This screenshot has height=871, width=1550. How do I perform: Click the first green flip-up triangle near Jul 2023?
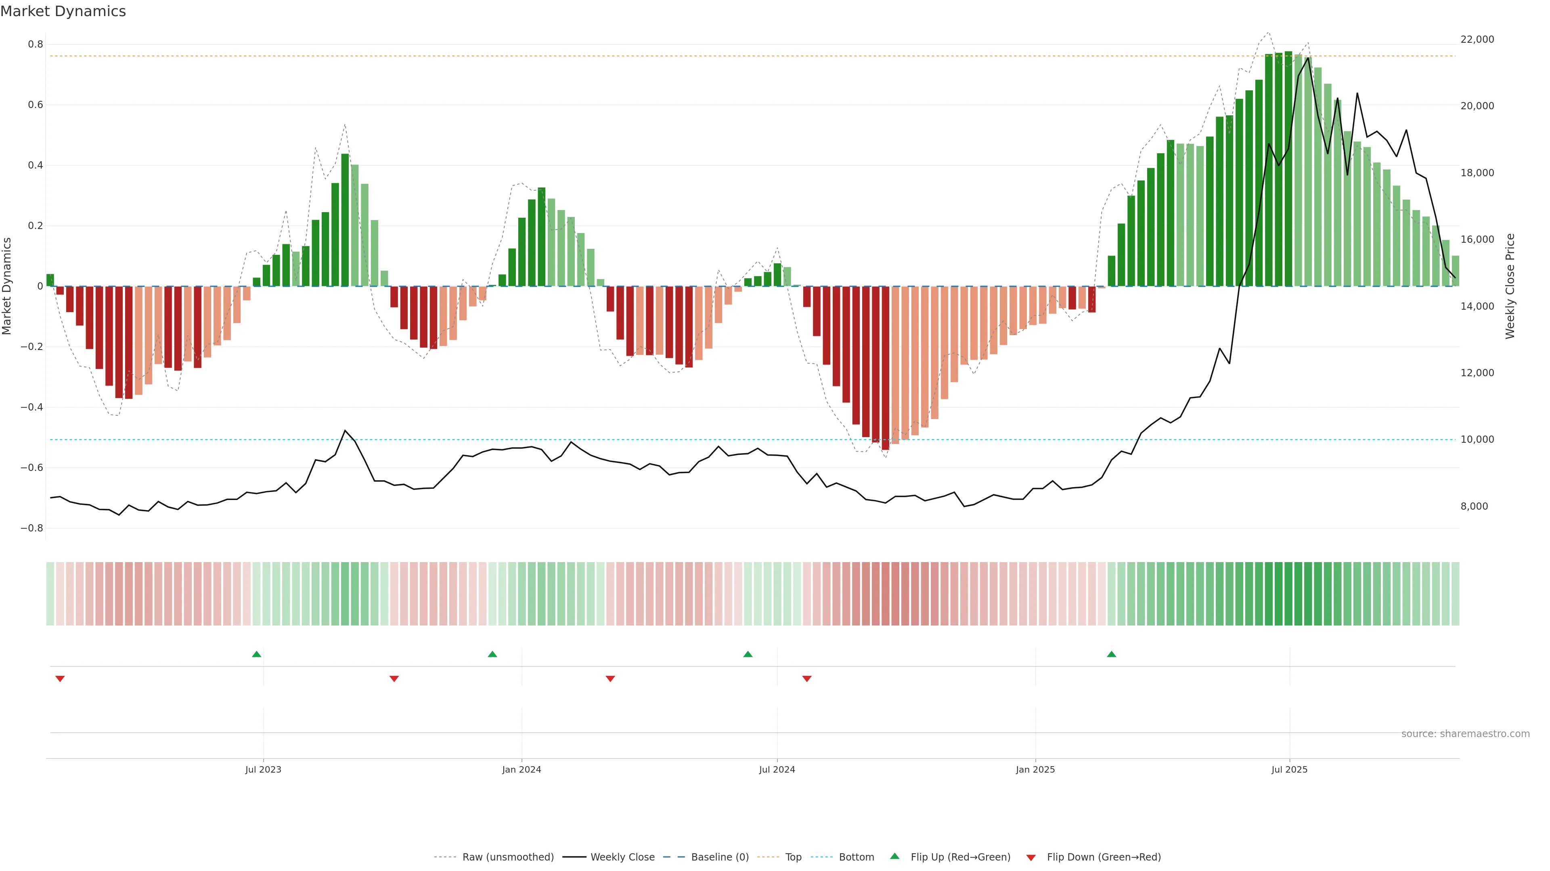click(256, 654)
